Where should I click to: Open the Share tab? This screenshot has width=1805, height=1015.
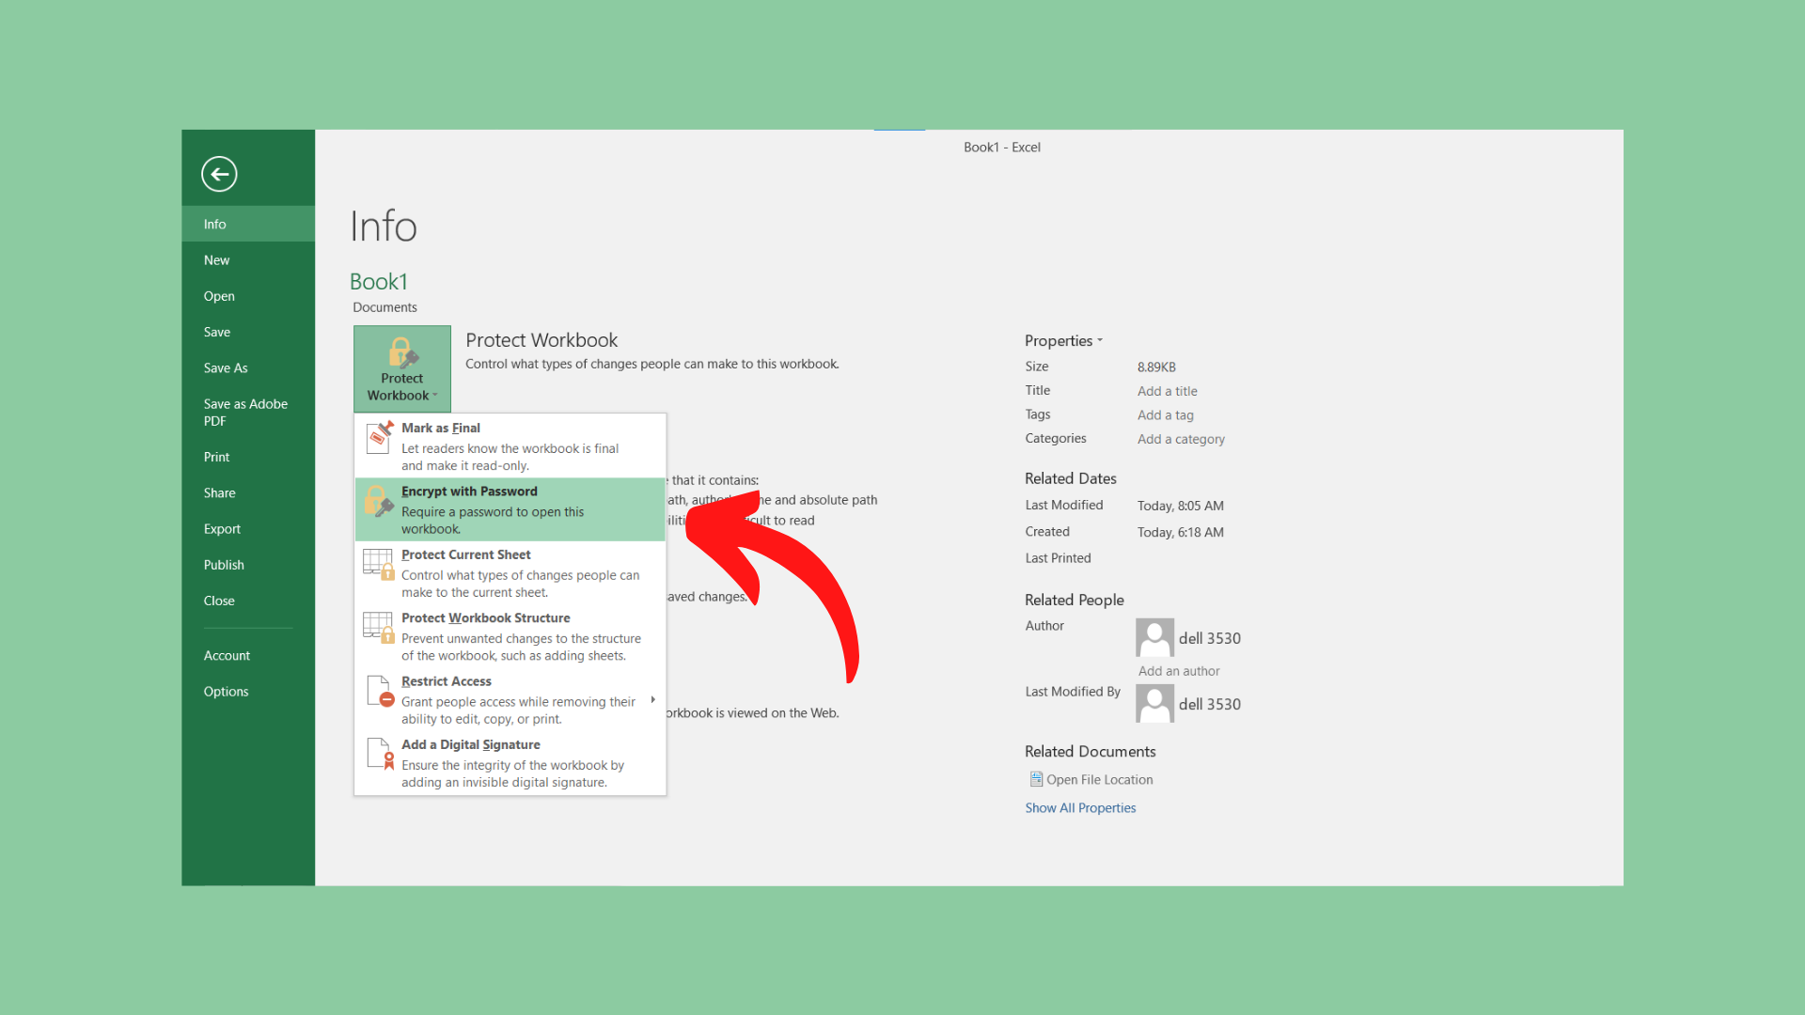click(248, 492)
